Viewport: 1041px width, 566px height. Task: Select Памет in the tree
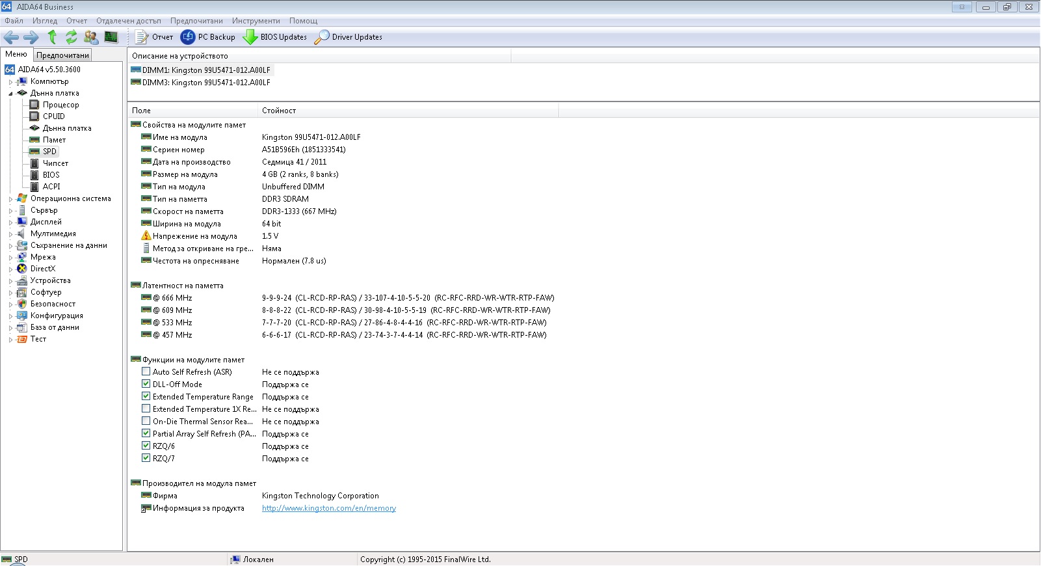point(54,140)
